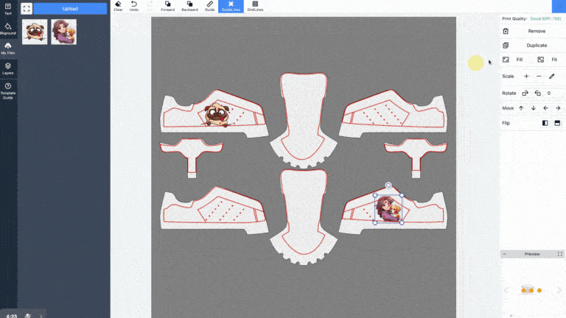The width and height of the screenshot is (566, 318).
Task: Toggle GuideLines overlay off
Action: (231, 6)
